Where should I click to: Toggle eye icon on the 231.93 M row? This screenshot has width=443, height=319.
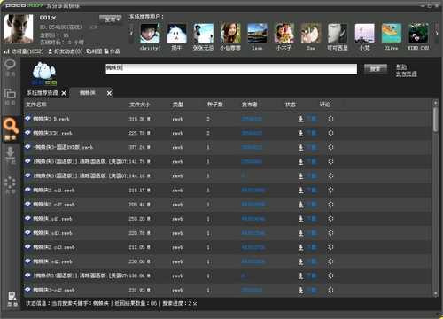27,290
